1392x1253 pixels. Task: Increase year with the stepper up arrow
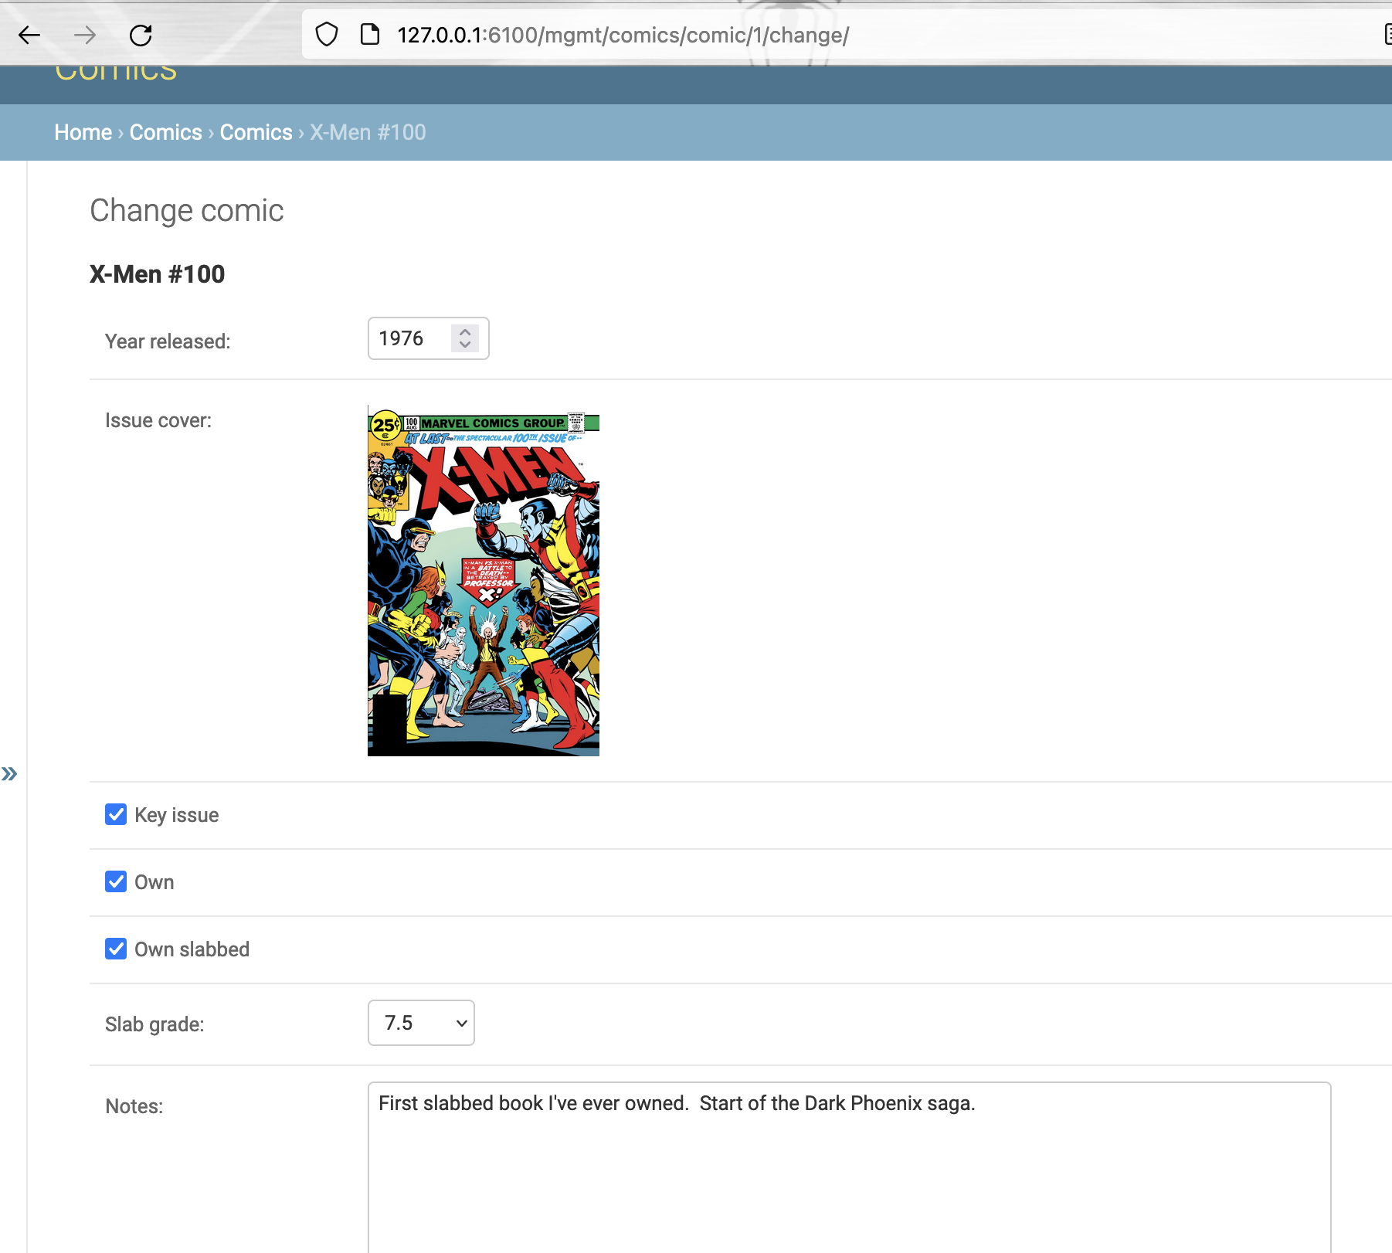click(465, 332)
